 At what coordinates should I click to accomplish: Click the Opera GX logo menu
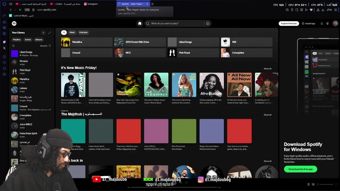click(x=4, y=4)
